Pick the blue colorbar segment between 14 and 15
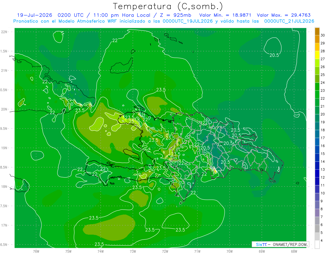The image size is (330, 255). coord(317,158)
